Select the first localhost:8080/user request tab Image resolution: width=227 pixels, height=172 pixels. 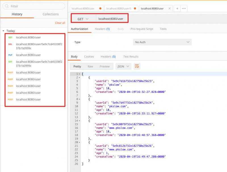pos(87,9)
